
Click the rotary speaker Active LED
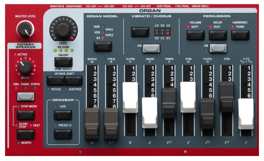pyautogui.click(x=15, y=54)
